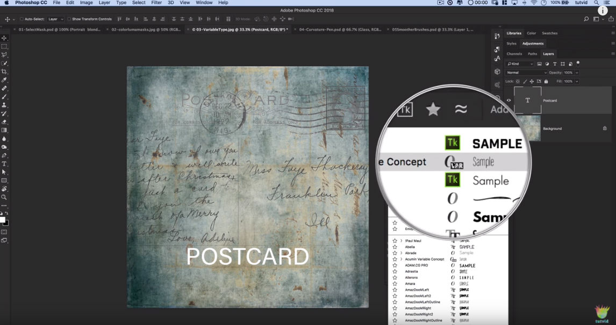Choose the AmazDooMLeft2 font

tap(418, 296)
